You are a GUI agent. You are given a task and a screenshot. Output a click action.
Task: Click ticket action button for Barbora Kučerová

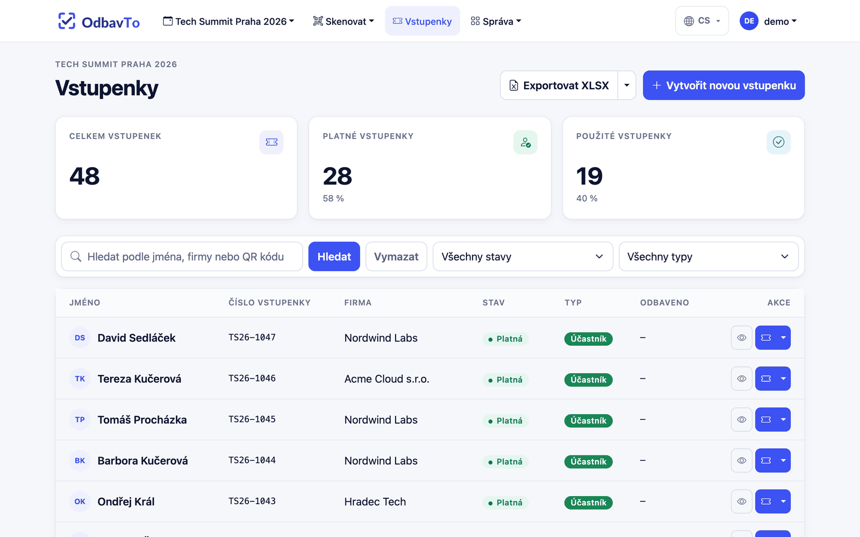point(766,460)
